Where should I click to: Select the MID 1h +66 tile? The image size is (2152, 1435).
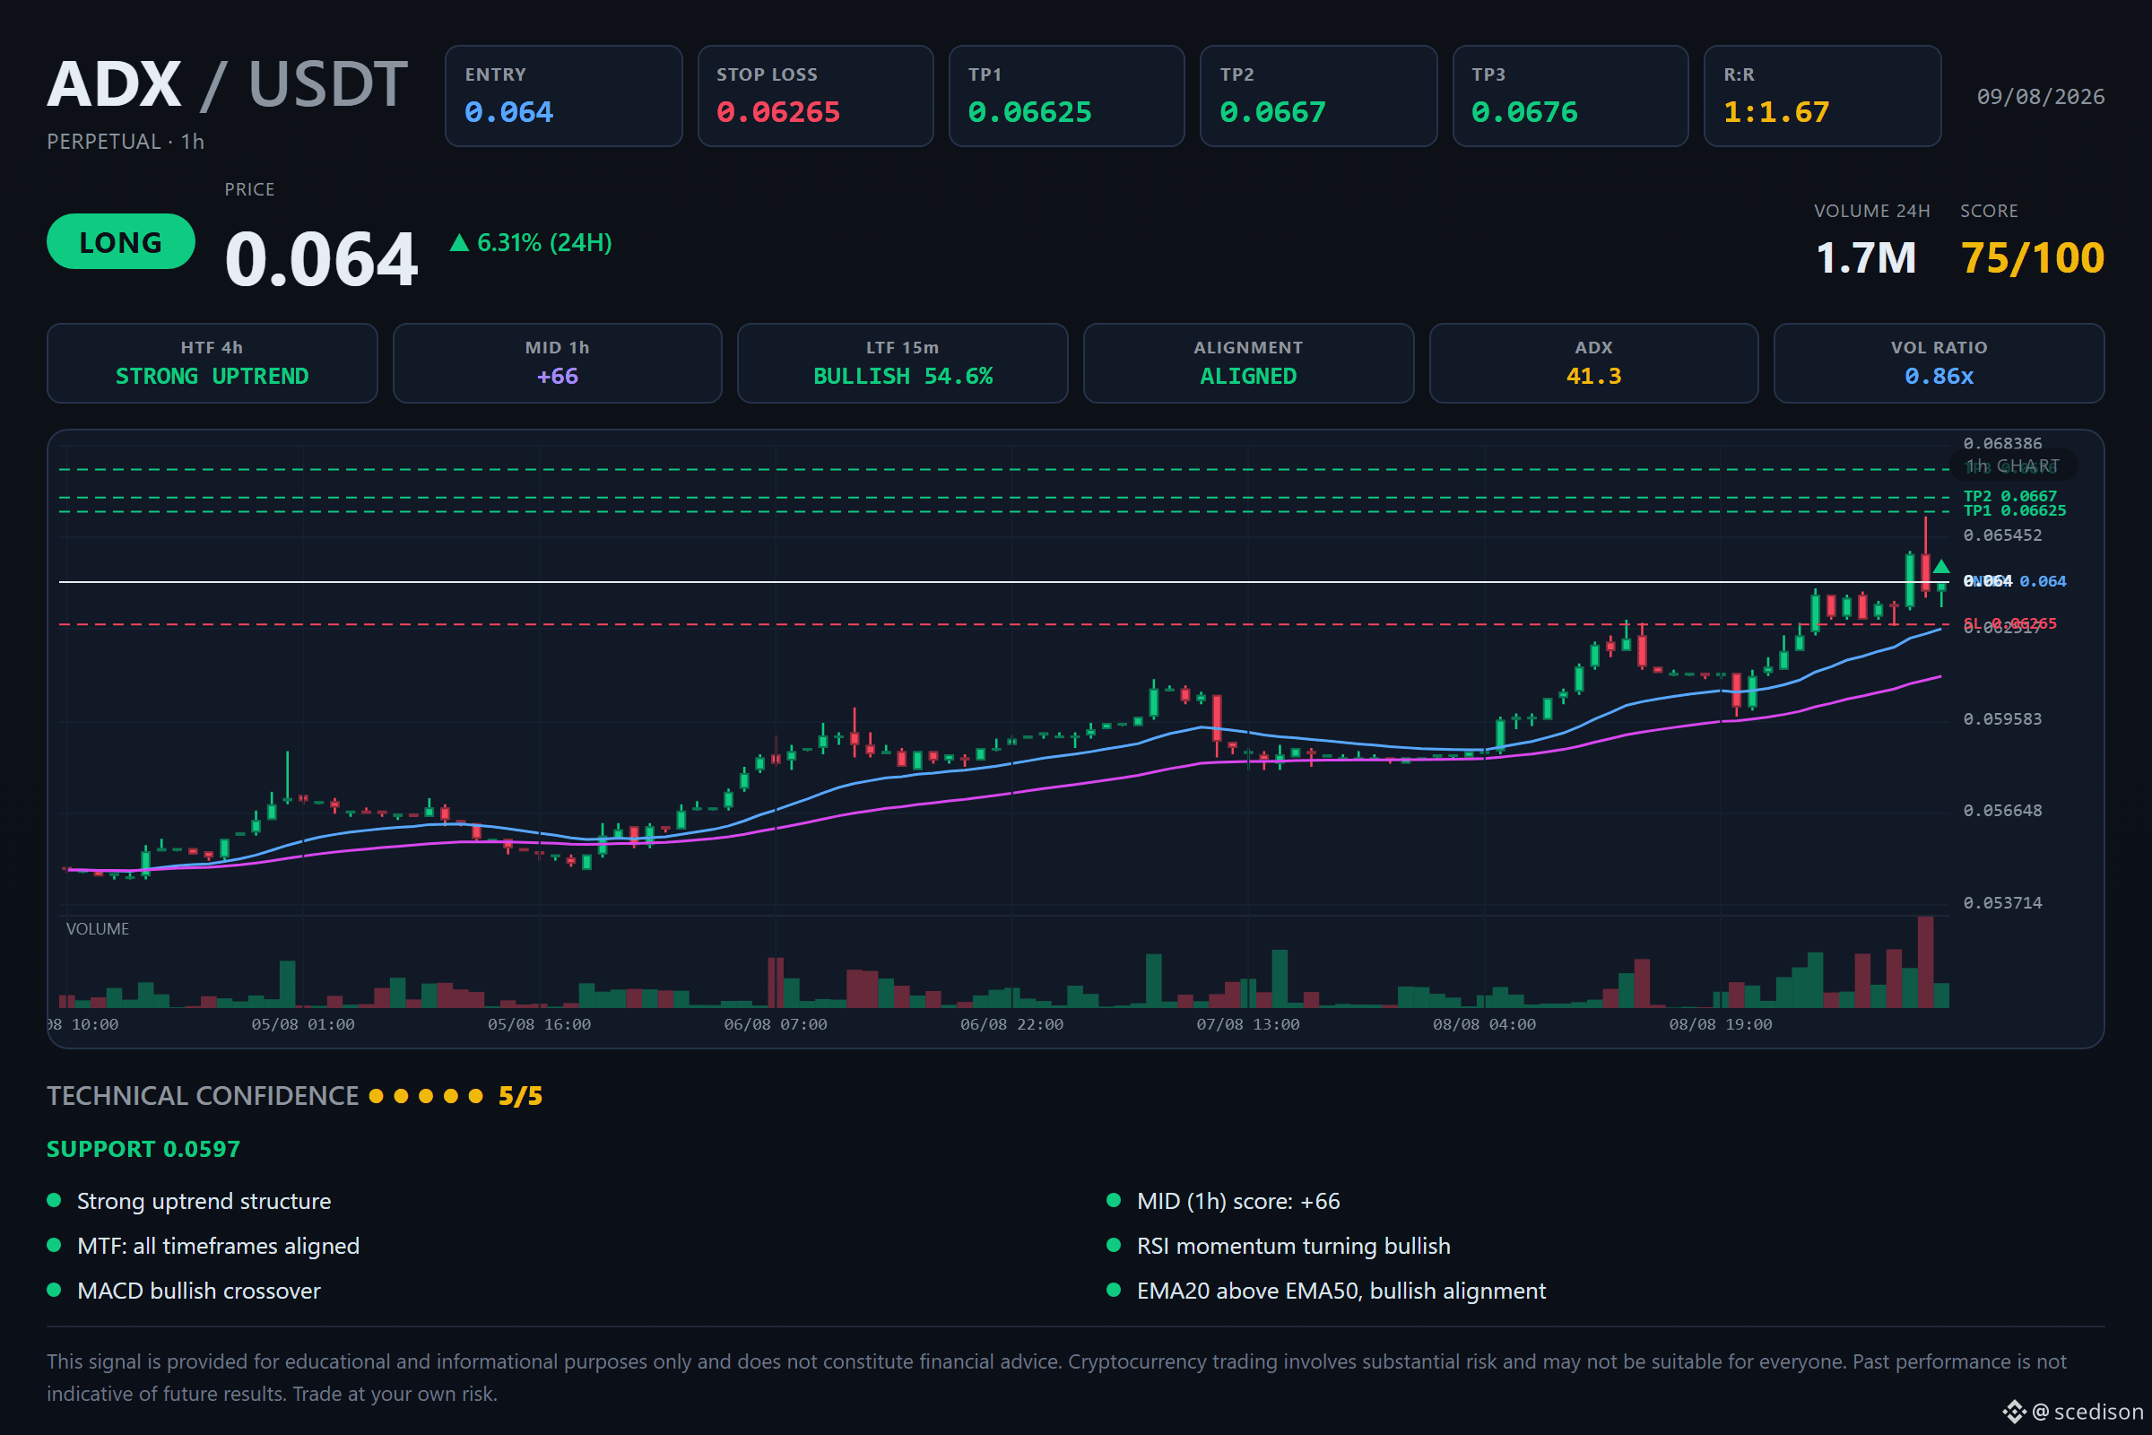557,363
